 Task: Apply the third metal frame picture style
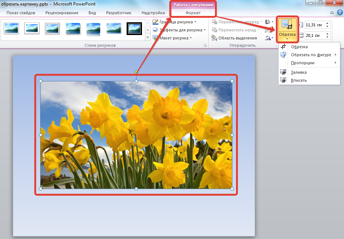(x=52, y=29)
